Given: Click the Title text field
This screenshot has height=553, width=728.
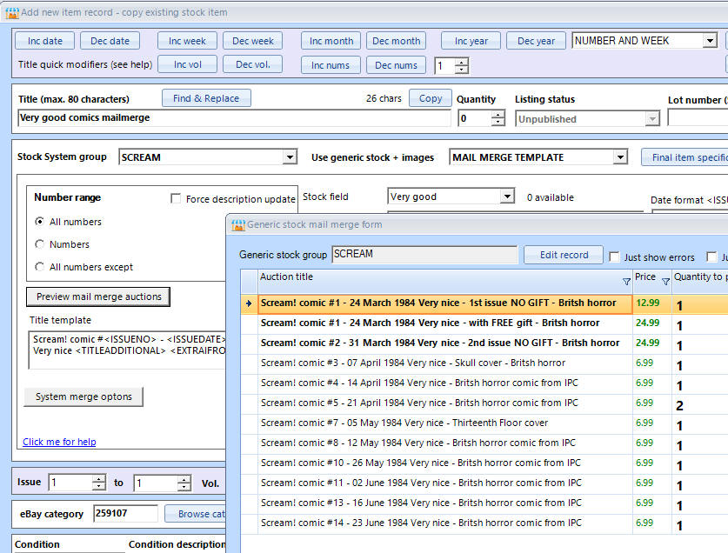Looking at the screenshot, I should pyautogui.click(x=234, y=118).
